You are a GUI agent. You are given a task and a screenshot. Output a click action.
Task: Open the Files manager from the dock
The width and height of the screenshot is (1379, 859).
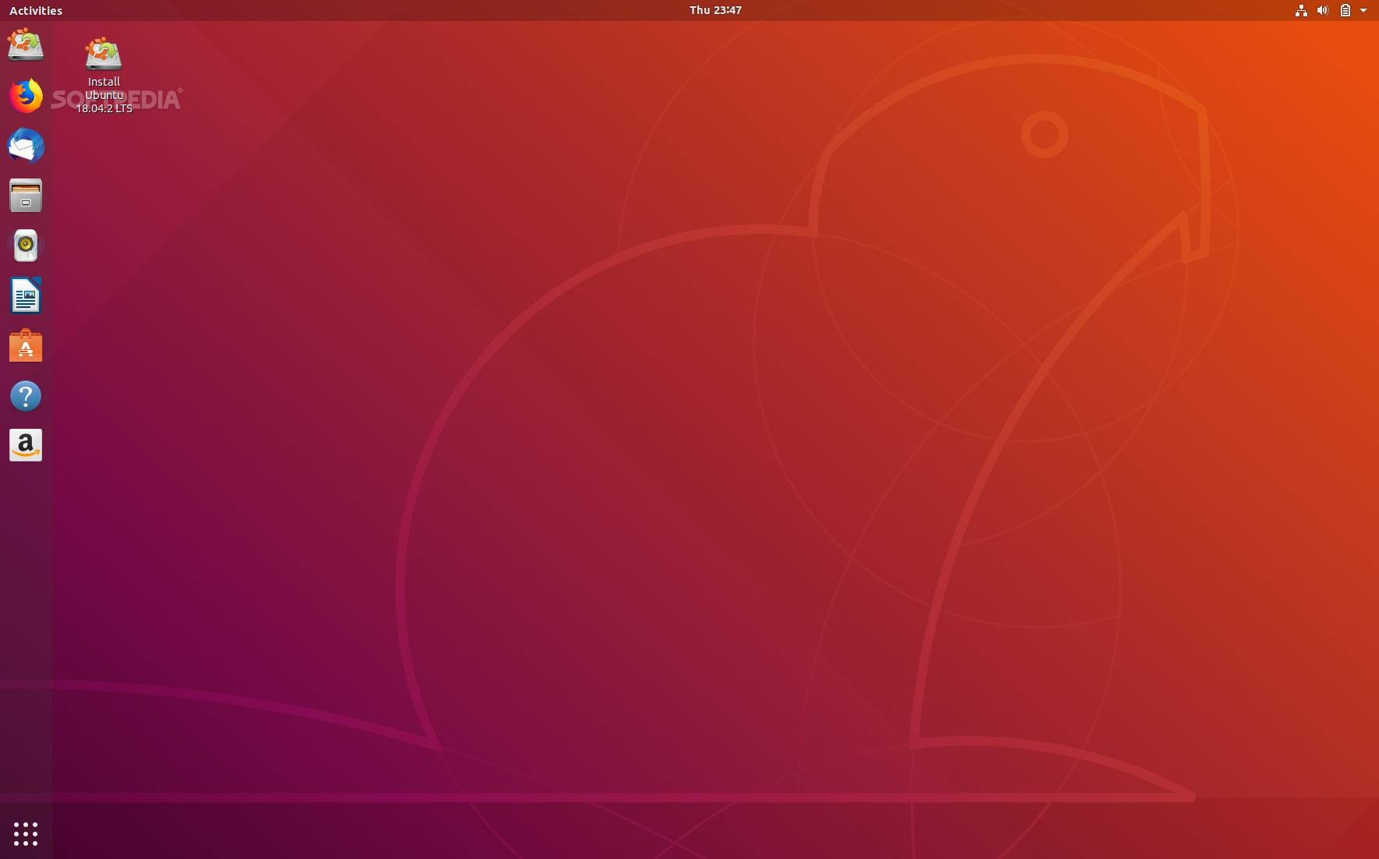click(x=26, y=196)
